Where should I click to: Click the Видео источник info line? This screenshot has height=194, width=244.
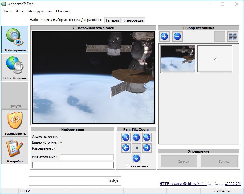tap(47, 142)
